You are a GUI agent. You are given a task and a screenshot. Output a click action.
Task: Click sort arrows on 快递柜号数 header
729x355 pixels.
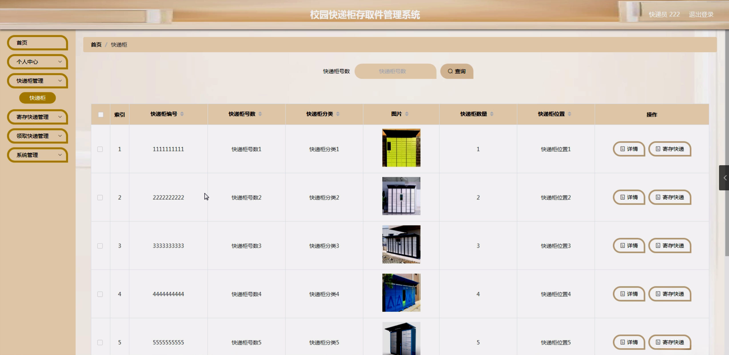coord(260,114)
